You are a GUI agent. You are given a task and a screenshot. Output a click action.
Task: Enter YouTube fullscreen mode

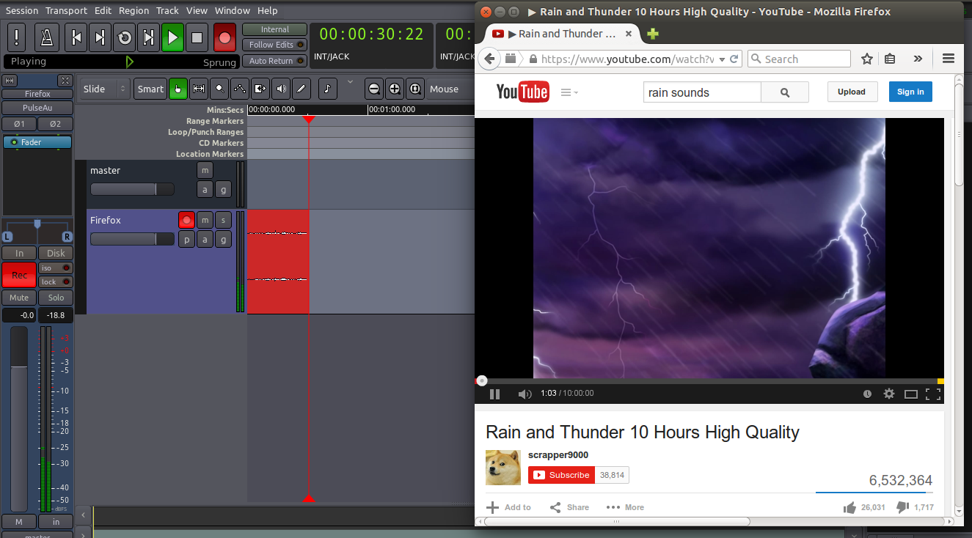(x=933, y=394)
